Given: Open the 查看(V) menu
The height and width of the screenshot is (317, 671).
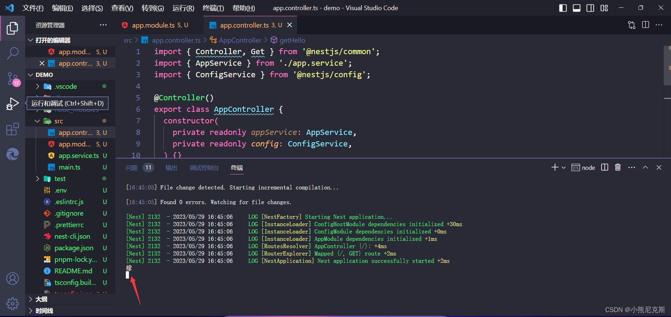Looking at the screenshot, I should [x=122, y=8].
